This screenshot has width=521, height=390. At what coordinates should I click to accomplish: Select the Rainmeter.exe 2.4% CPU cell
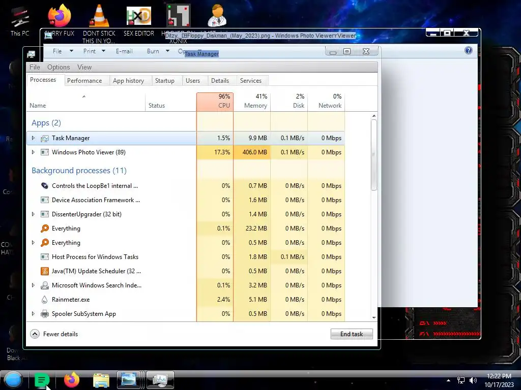click(x=215, y=300)
